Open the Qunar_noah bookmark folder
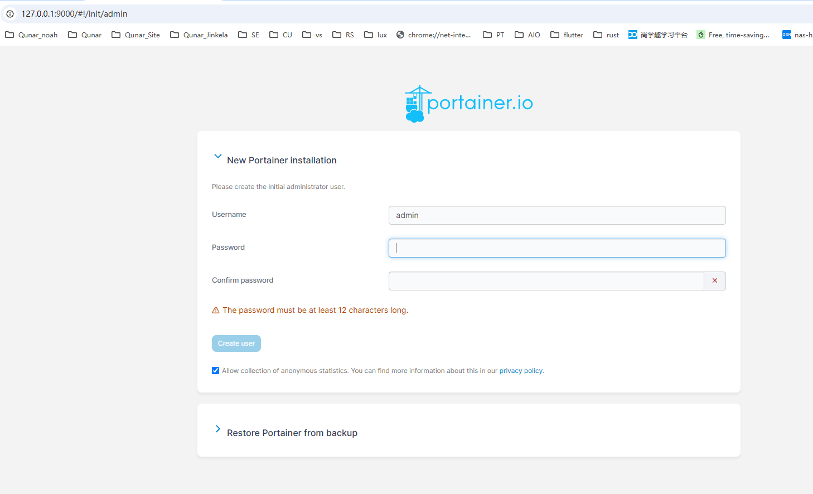The height and width of the screenshot is (494, 813). click(x=31, y=35)
